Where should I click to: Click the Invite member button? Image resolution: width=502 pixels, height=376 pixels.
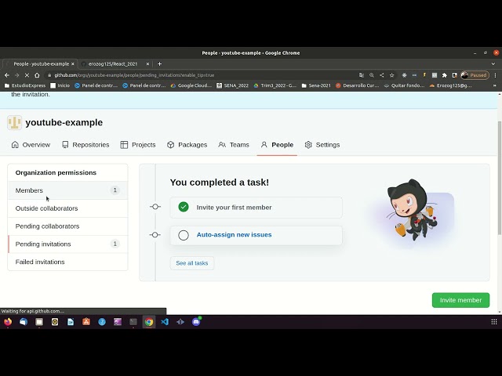460,300
